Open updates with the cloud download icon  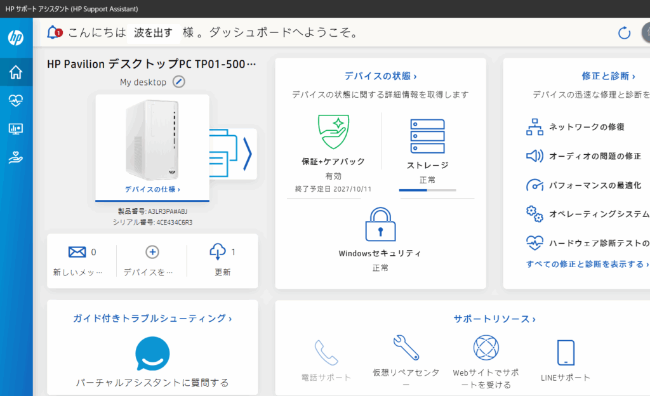[218, 251]
